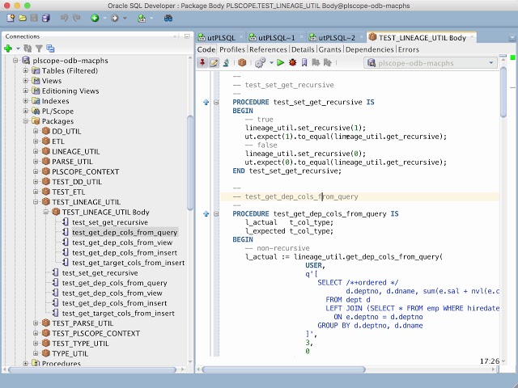Collapse test_set_get_recursive procedure code fold
This screenshot has height=388, width=518.
pos(216,103)
